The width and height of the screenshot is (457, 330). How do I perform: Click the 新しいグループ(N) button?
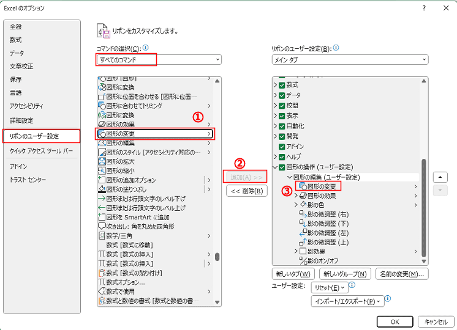click(345, 274)
